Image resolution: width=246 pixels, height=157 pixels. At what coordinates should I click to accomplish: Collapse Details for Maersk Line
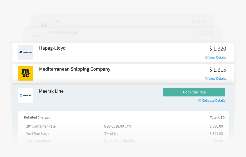213,101
